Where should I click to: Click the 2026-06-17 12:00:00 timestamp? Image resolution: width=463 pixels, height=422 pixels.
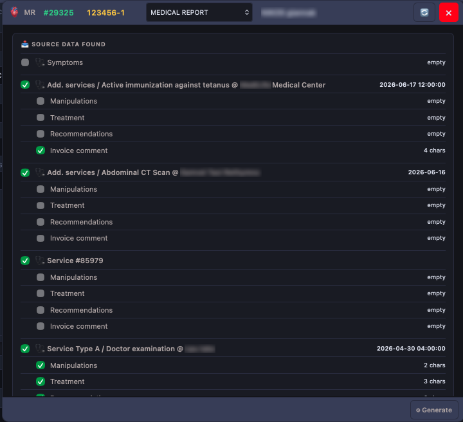(x=412, y=85)
